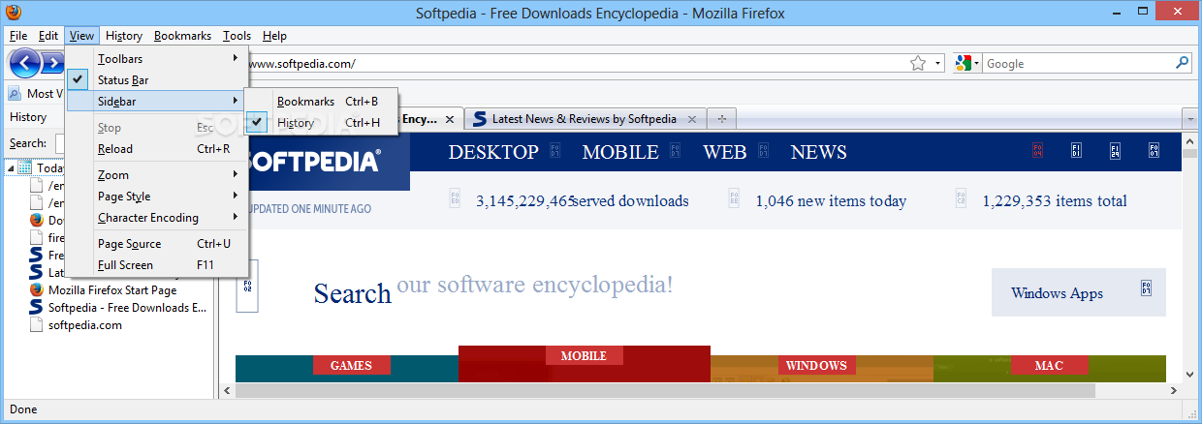The height and width of the screenshot is (424, 1202).
Task: Click the new tab plus button
Action: 720,119
